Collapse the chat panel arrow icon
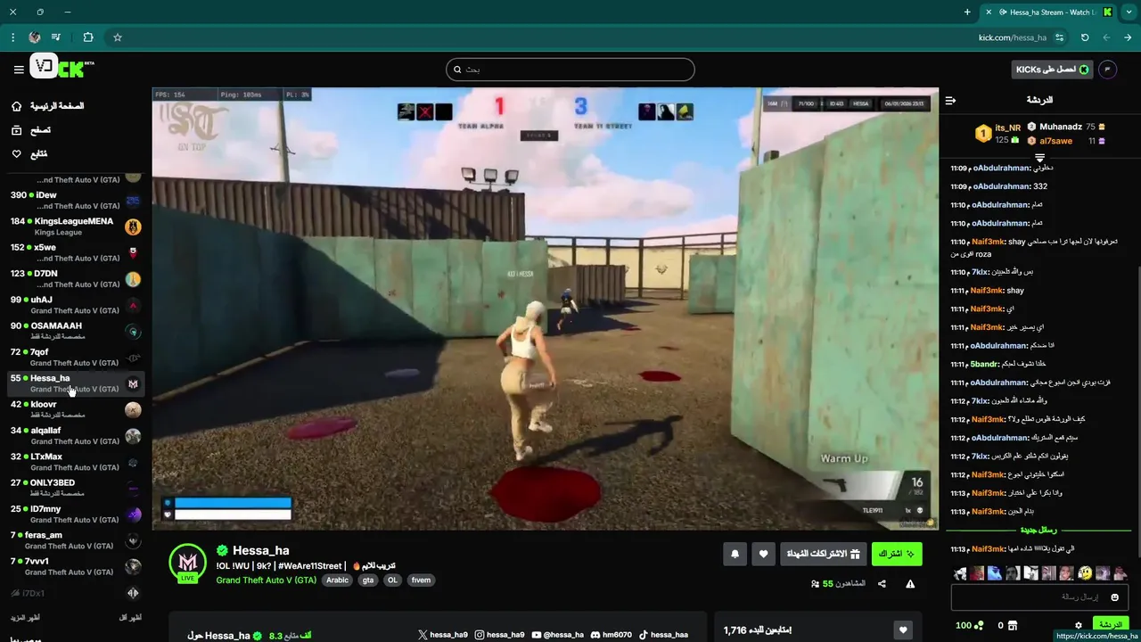1141x642 pixels. click(x=950, y=100)
